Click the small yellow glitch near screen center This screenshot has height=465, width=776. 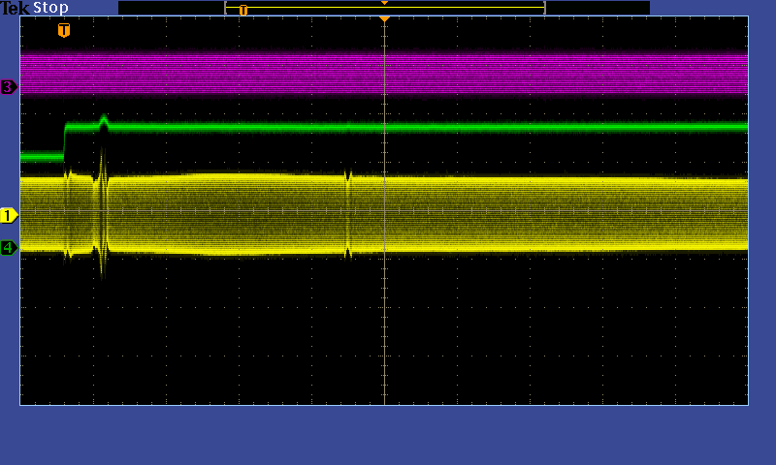pos(348,213)
